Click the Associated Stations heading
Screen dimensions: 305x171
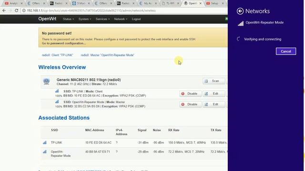(64, 118)
